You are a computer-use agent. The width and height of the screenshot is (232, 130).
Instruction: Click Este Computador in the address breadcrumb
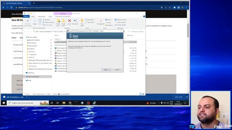coord(46,31)
